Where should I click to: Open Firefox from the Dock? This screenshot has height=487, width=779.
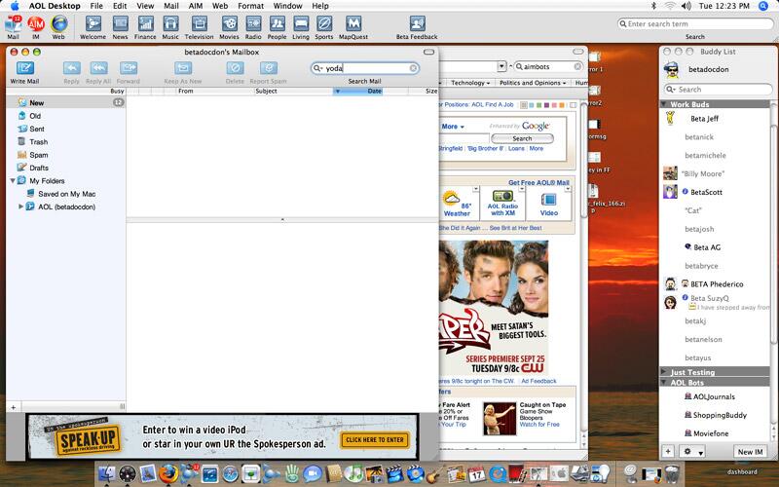(168, 473)
